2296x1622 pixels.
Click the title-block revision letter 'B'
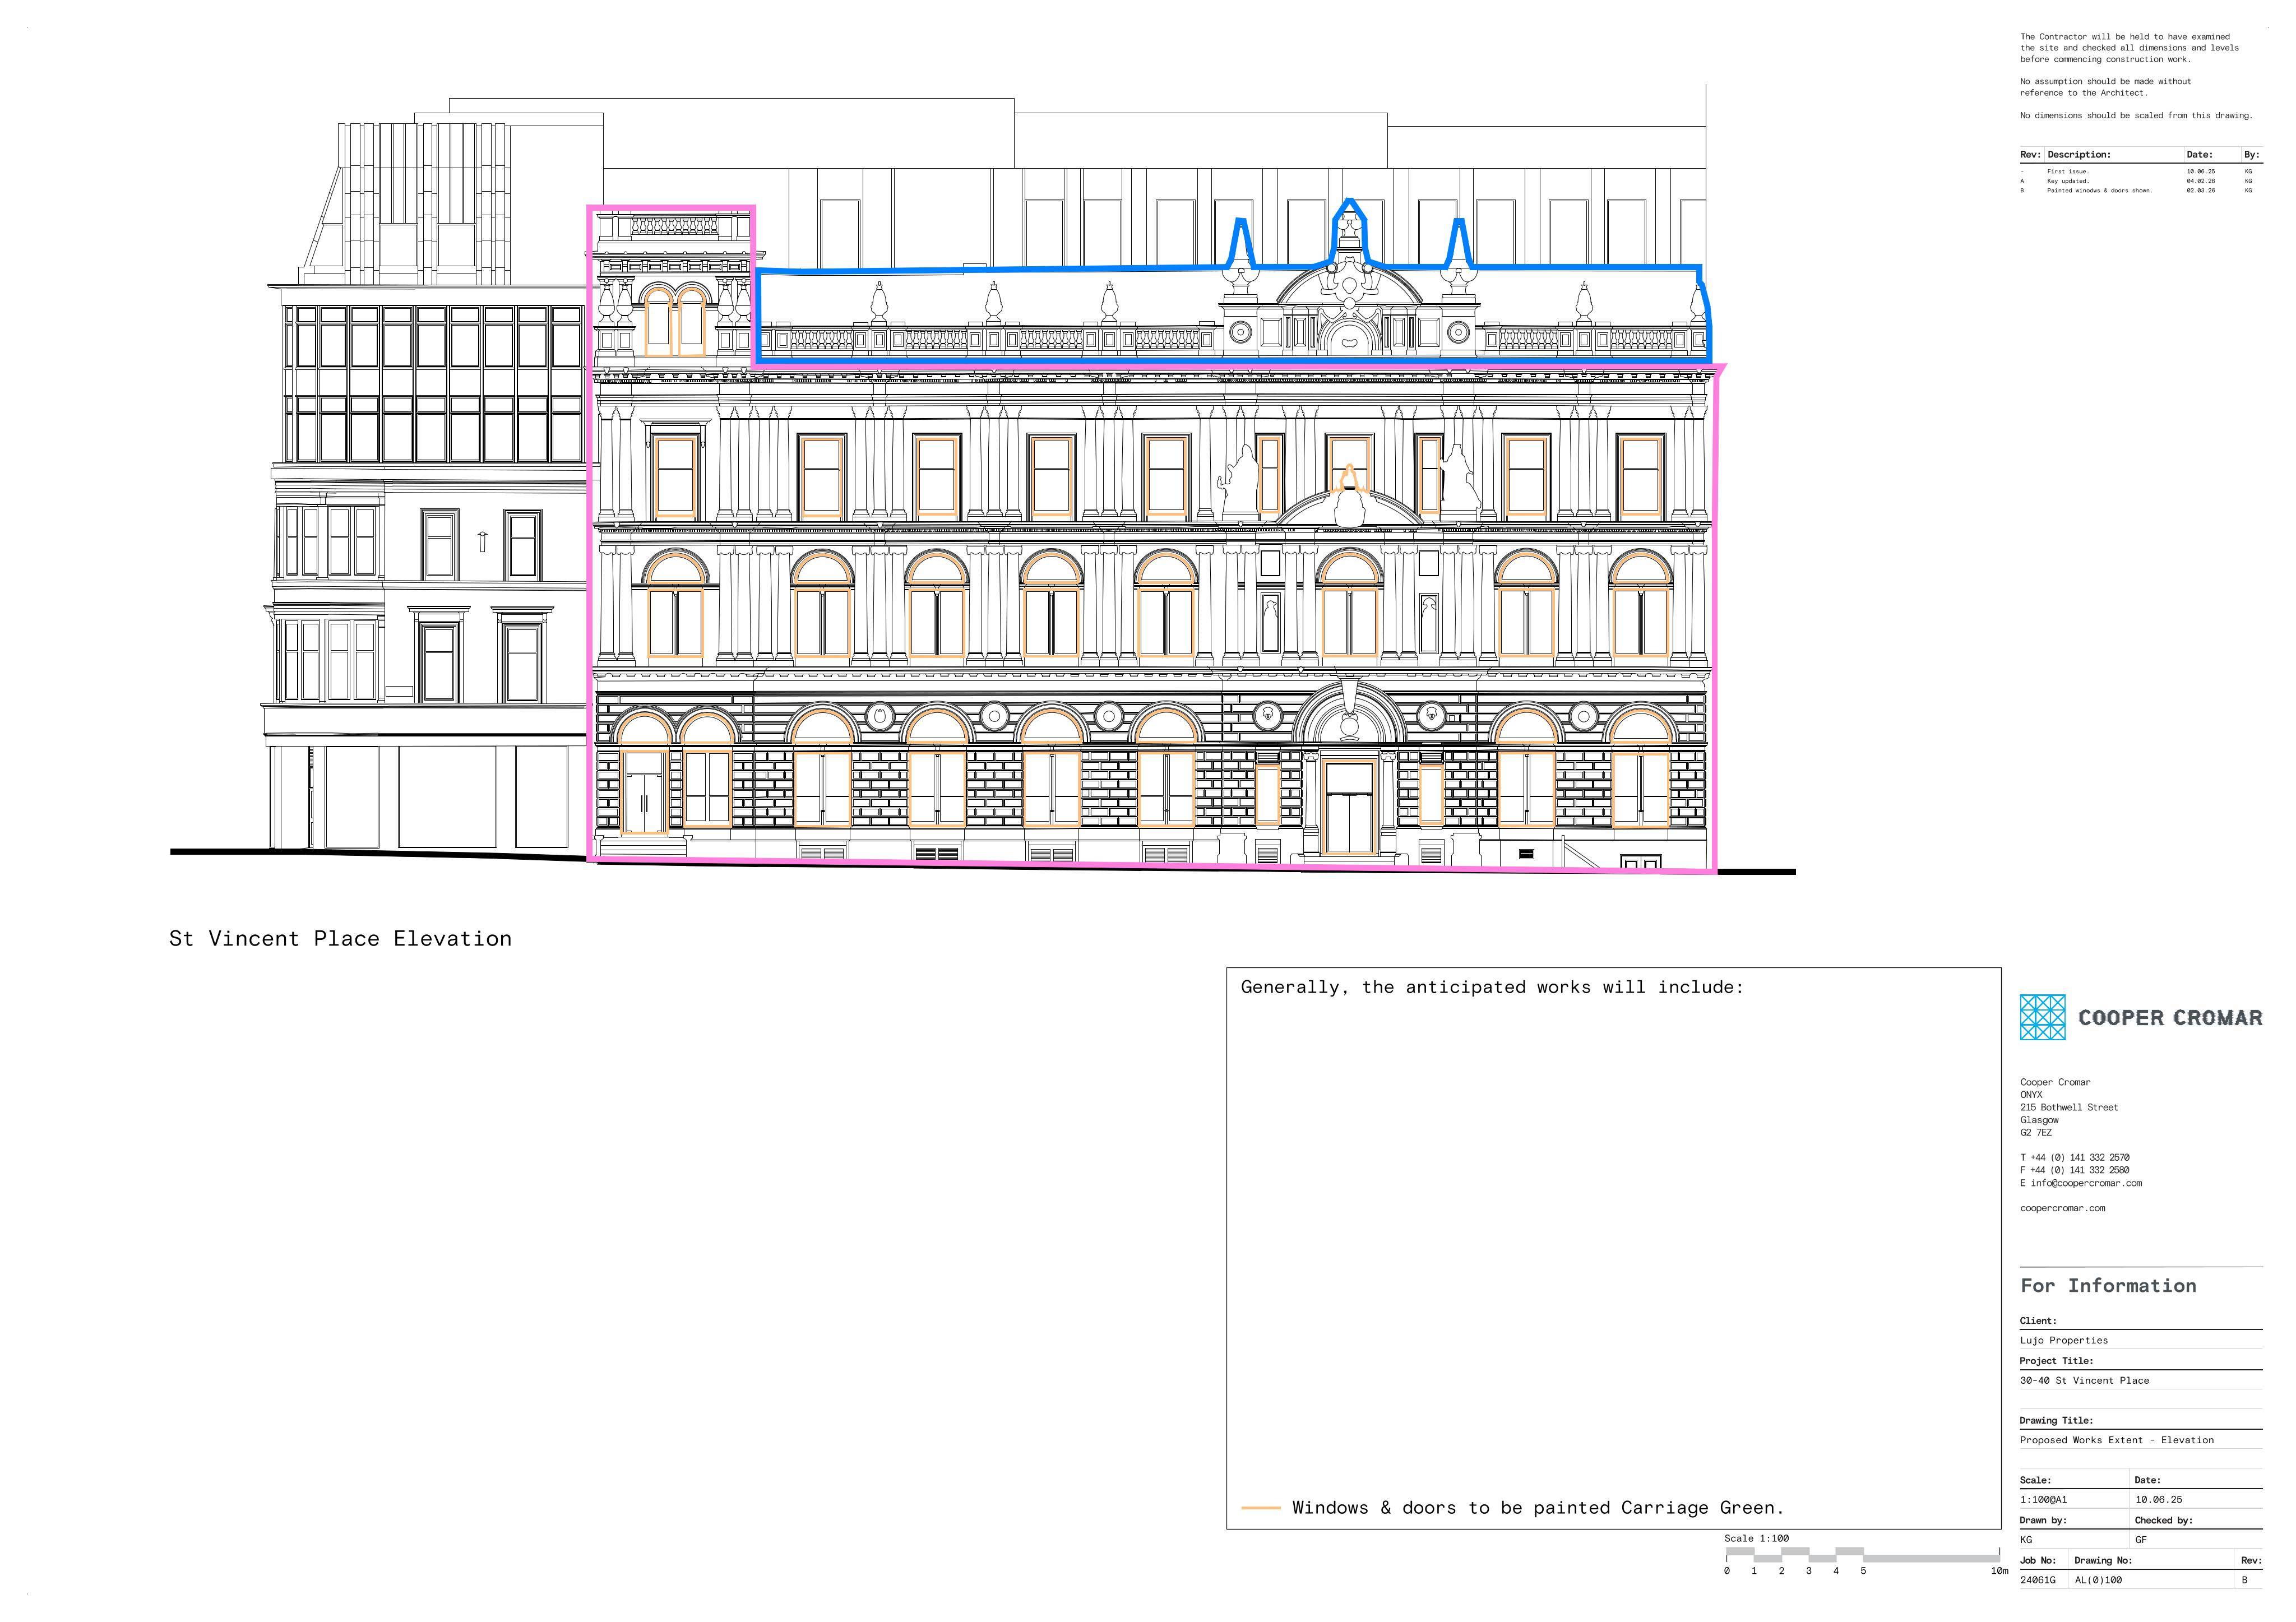tap(2245, 1581)
